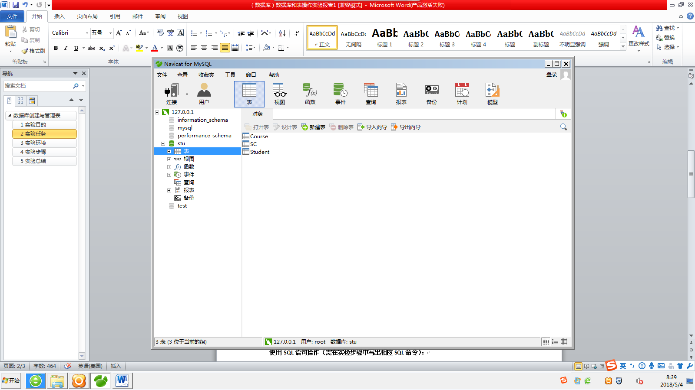Toggle superscript formatting in Word

(112, 48)
